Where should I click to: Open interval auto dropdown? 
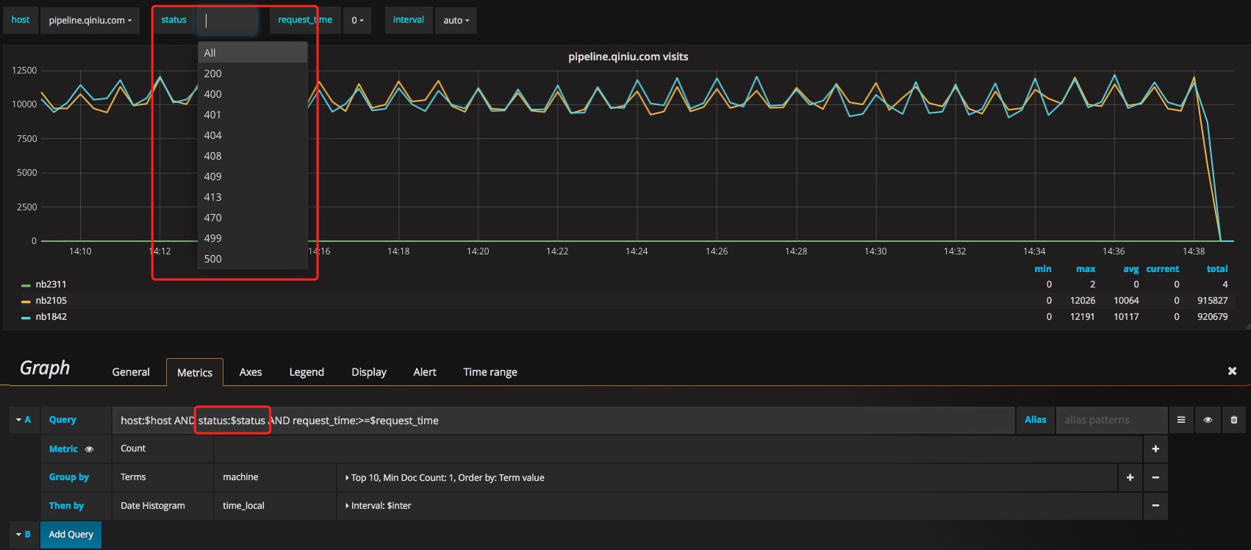tap(456, 21)
